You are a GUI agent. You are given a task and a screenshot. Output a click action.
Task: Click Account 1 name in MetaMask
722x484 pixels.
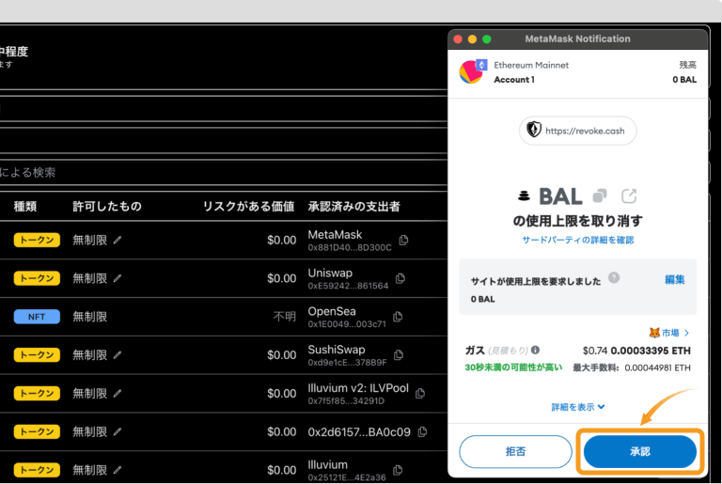(x=514, y=80)
